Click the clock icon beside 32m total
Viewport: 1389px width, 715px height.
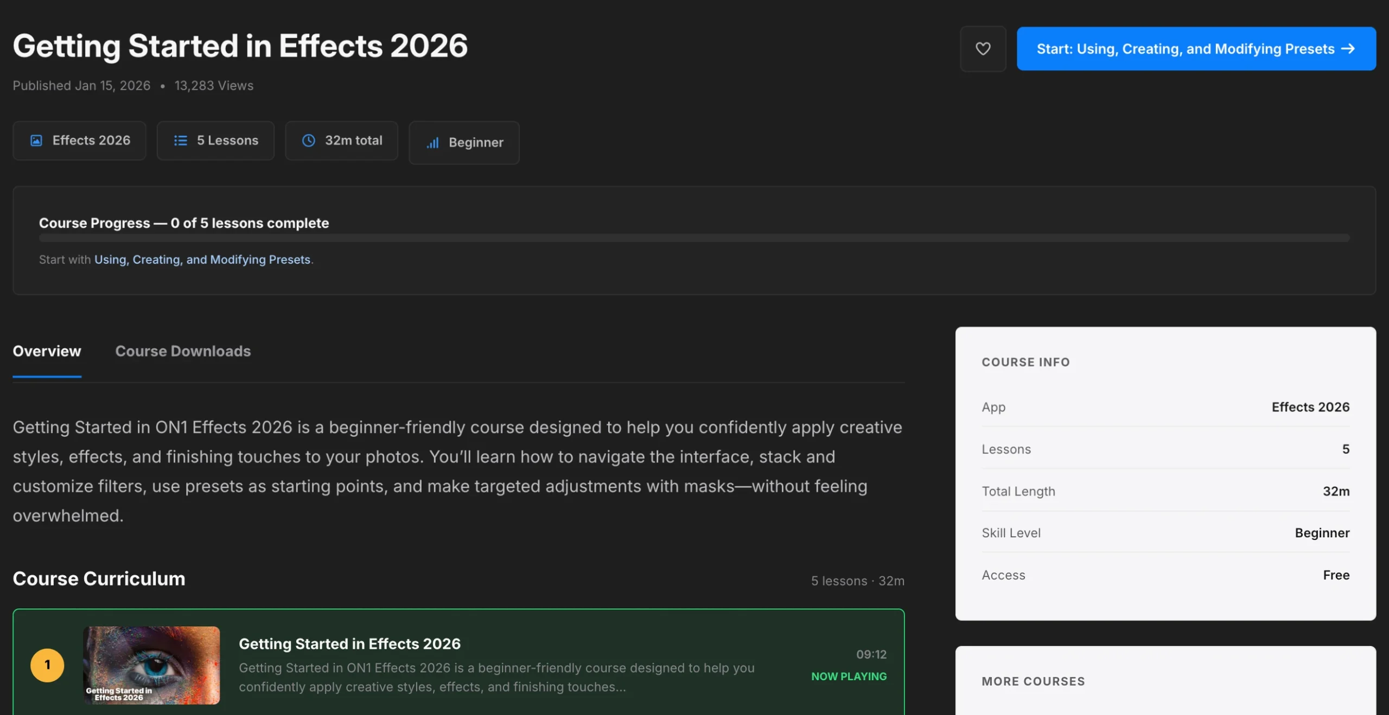pos(309,140)
